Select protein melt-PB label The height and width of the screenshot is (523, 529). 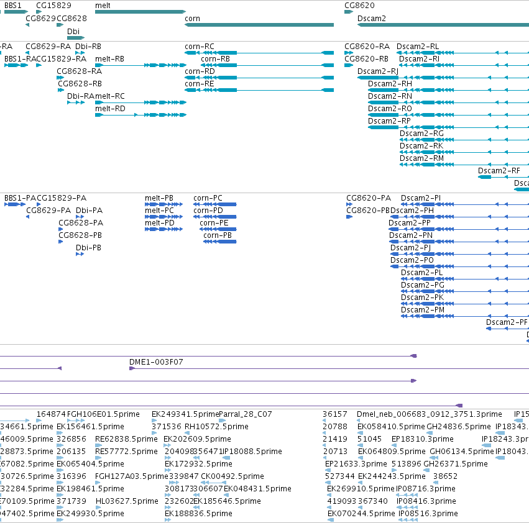(159, 198)
